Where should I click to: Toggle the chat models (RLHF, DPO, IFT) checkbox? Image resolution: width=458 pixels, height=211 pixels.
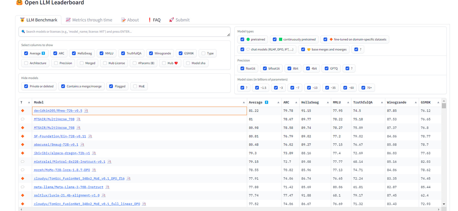coord(242,49)
